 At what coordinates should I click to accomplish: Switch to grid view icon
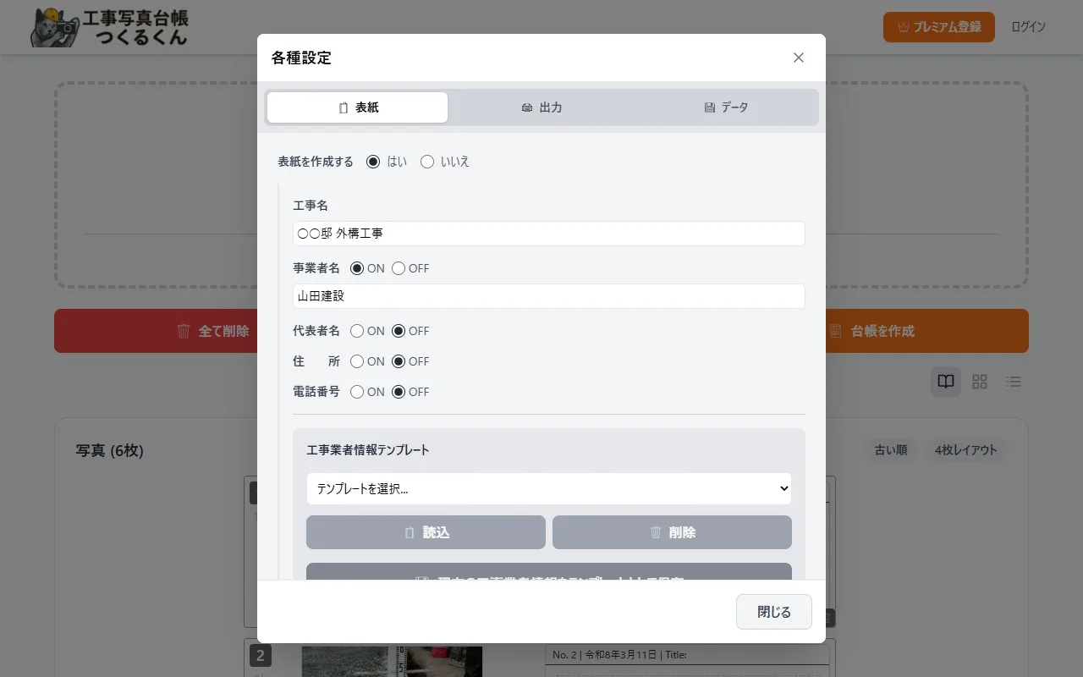point(979,381)
